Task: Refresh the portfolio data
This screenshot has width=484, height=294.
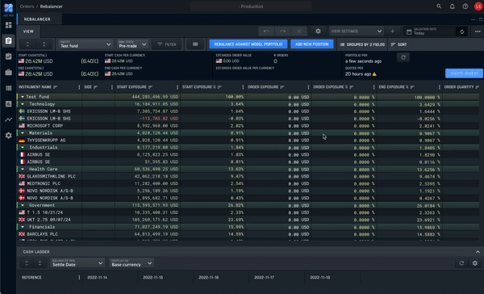Action: [403, 57]
